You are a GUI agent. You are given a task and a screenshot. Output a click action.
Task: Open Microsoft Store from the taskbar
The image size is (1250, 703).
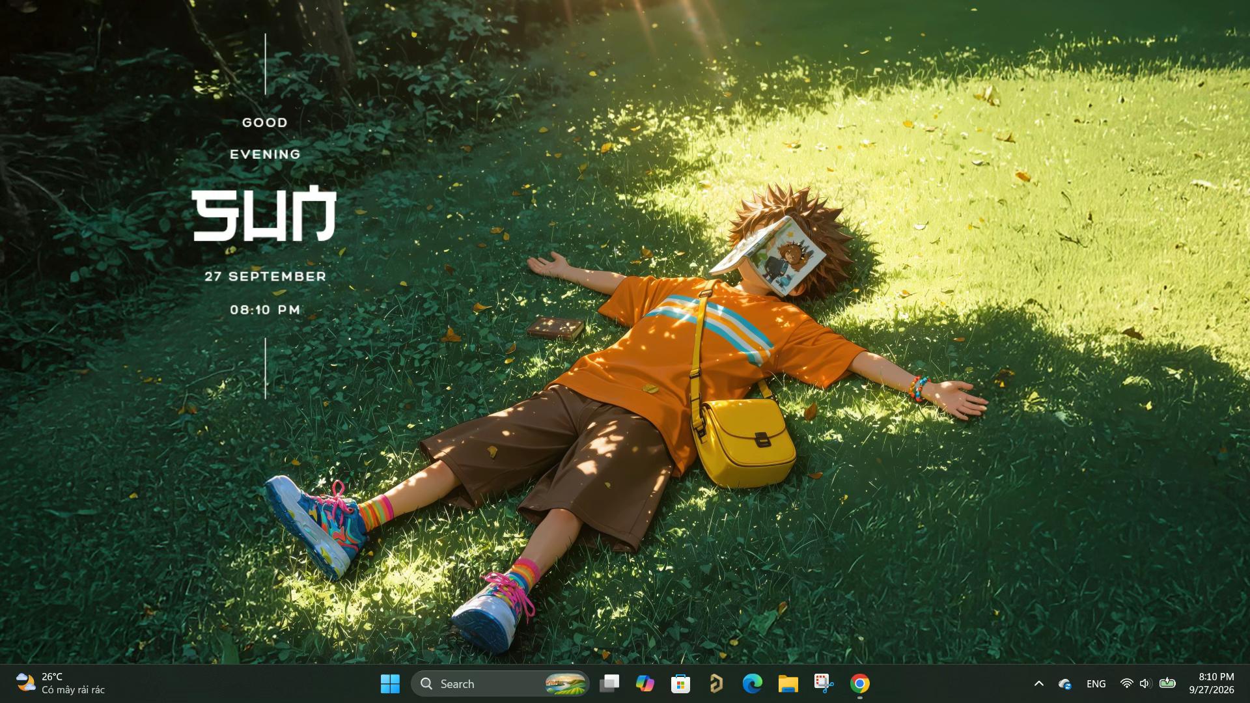coord(680,683)
